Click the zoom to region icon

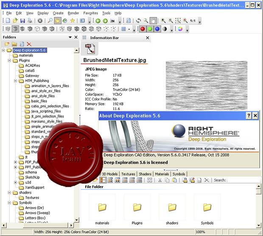click(x=178, y=21)
